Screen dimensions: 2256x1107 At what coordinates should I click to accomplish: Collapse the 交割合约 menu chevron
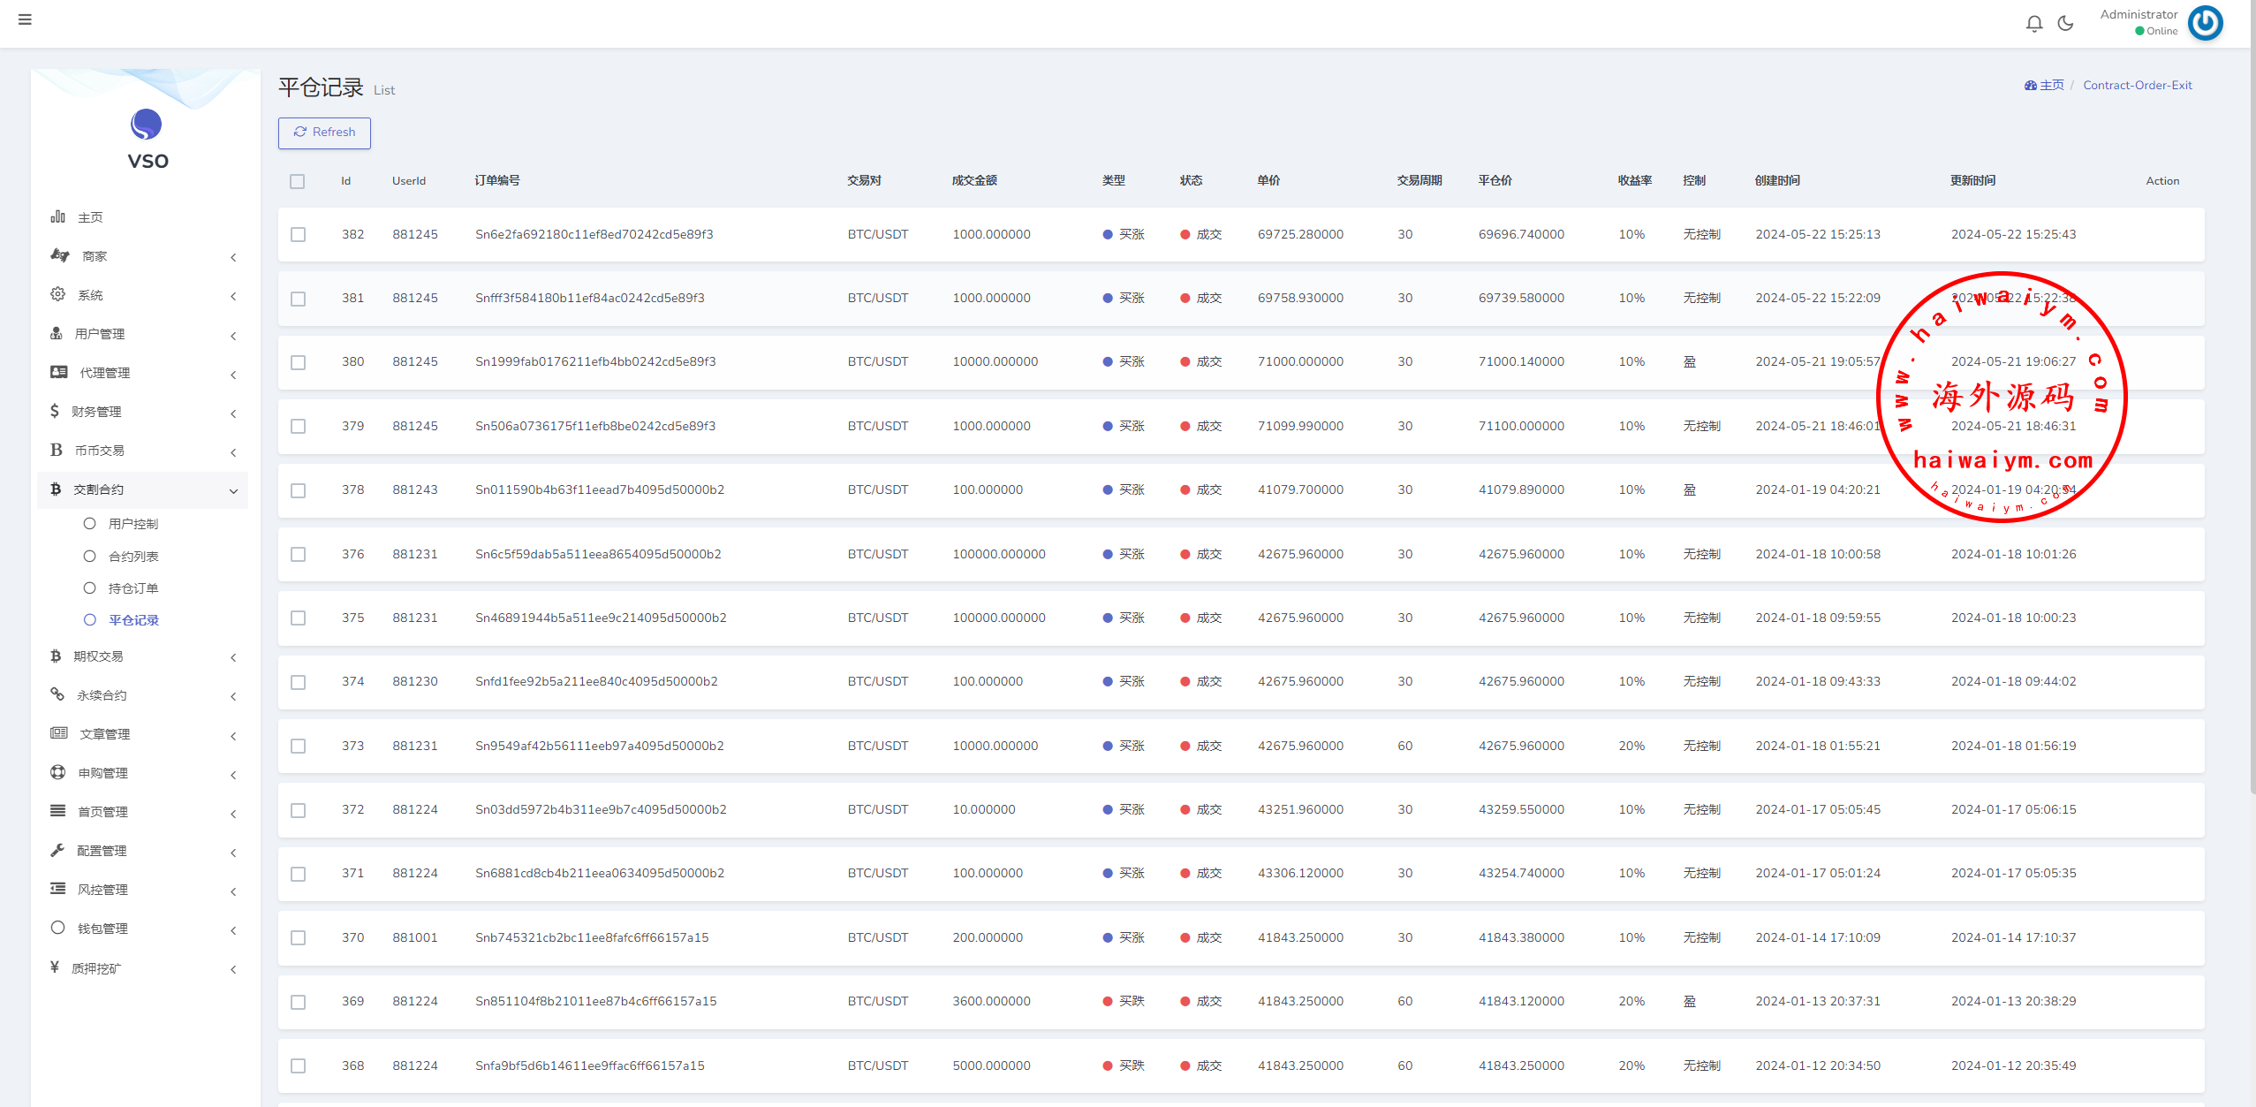(233, 491)
